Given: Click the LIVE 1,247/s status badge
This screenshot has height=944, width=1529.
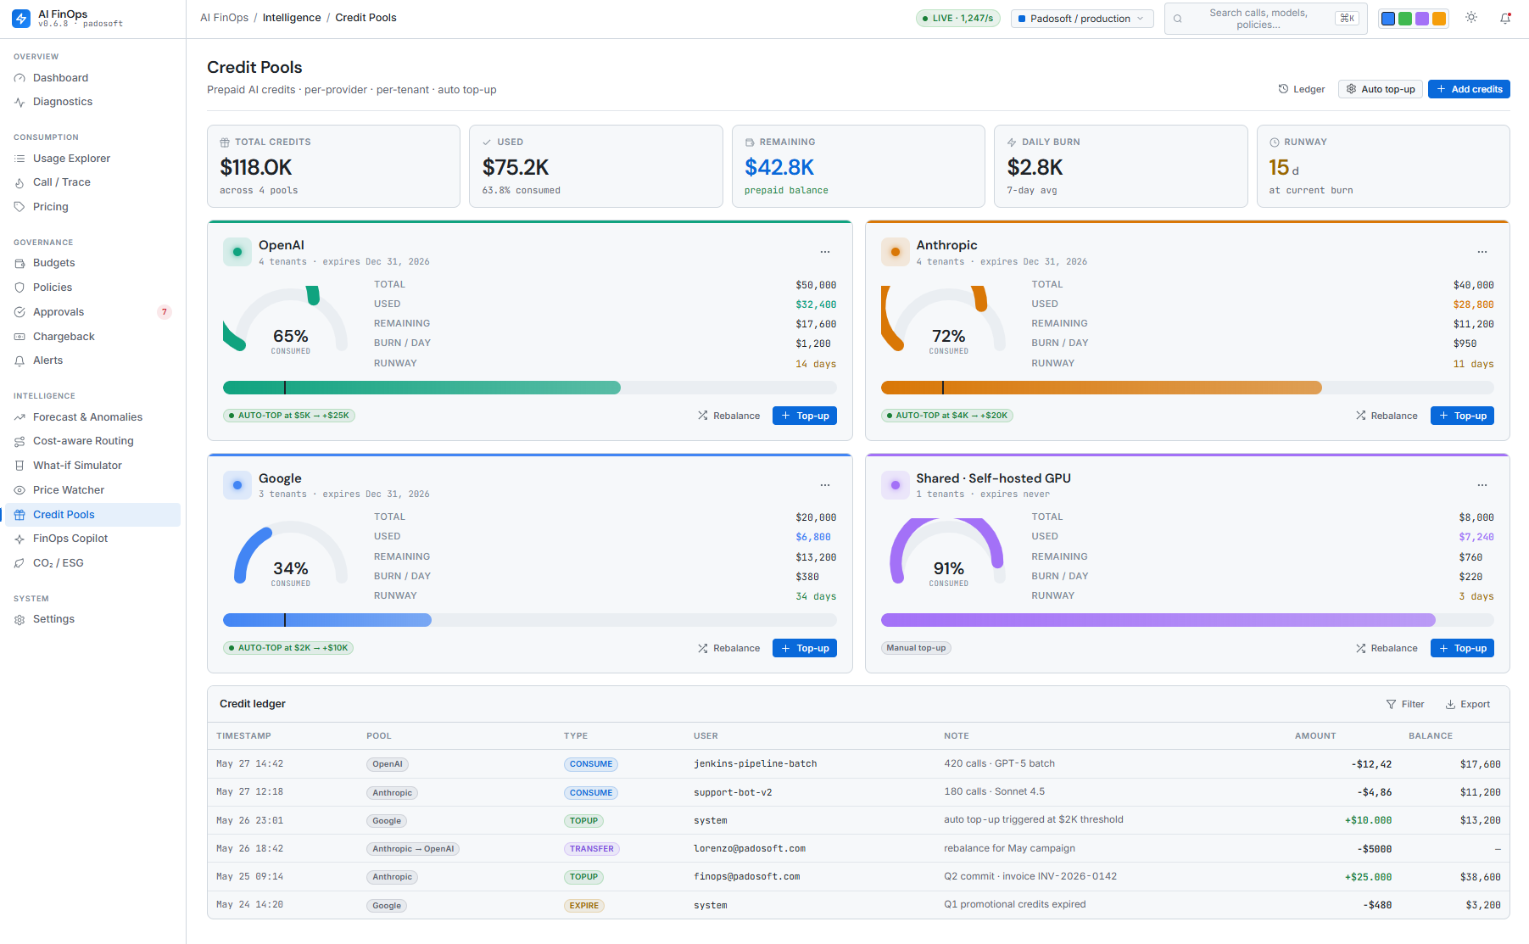Looking at the screenshot, I should pyautogui.click(x=958, y=19).
